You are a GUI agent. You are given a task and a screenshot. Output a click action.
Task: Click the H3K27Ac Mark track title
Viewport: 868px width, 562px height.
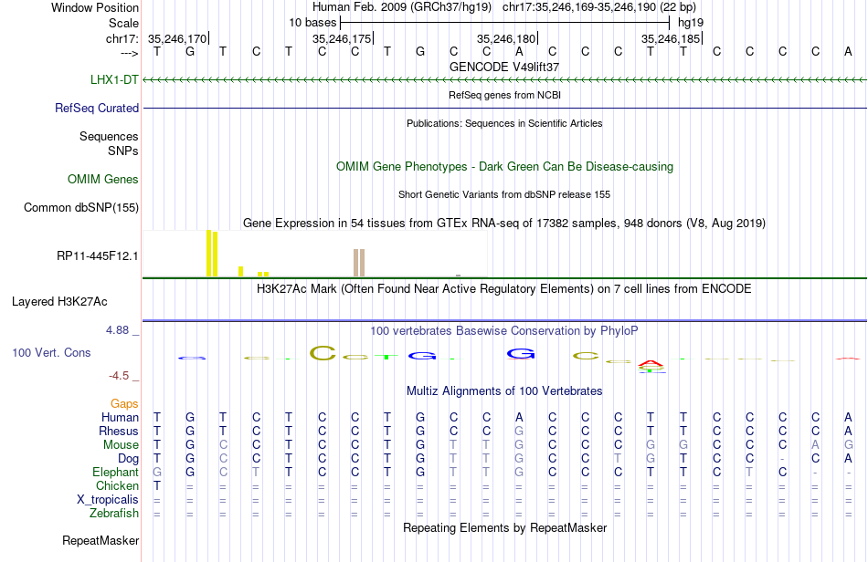(x=504, y=288)
